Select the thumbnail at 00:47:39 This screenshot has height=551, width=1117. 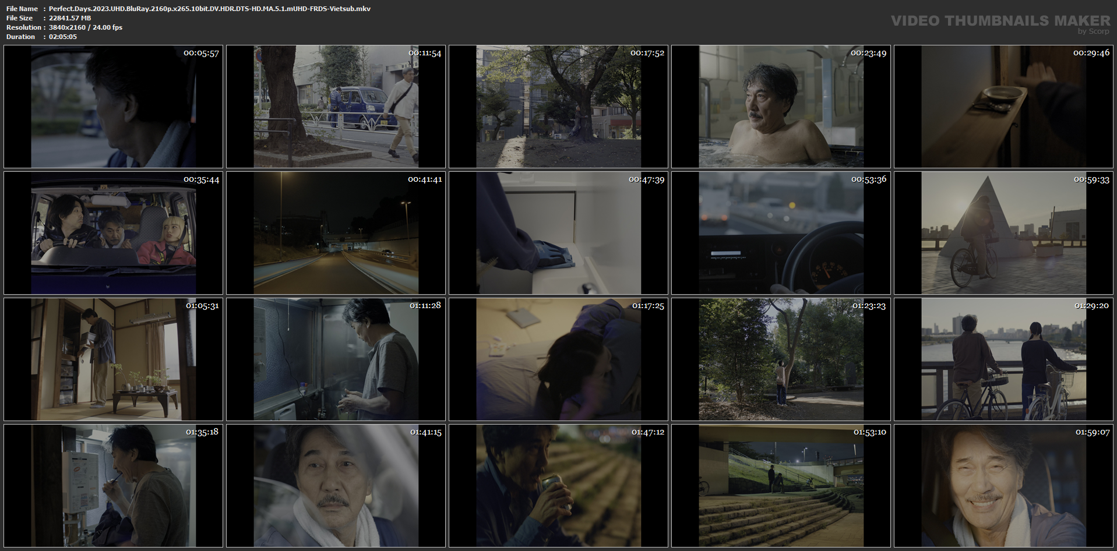(x=558, y=233)
